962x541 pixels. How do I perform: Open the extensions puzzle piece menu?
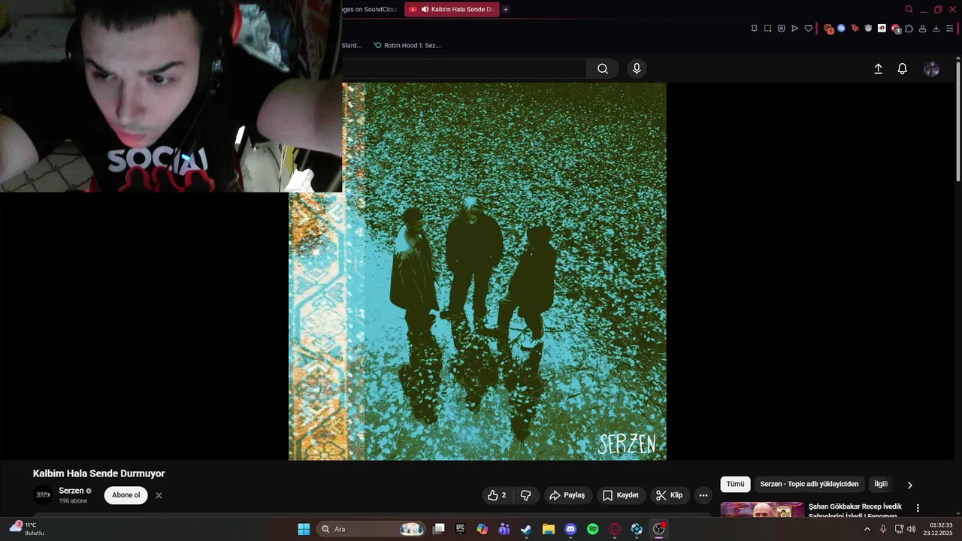pyautogui.click(x=909, y=29)
